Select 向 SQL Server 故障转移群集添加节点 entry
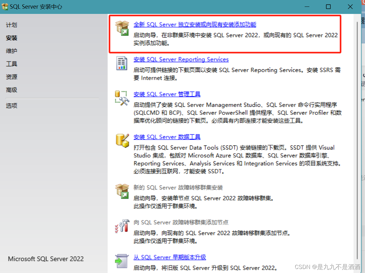Viewport: 365px width, 273px height. (x=181, y=223)
